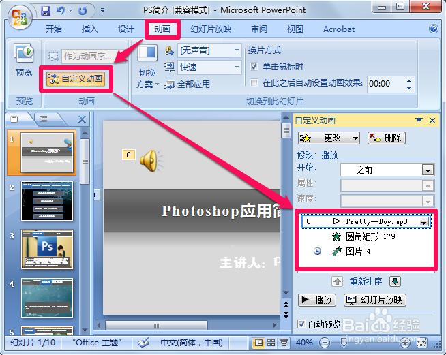Screen dimensions: 446x355
Task: Apply transition to all slides
Action: click(x=187, y=84)
